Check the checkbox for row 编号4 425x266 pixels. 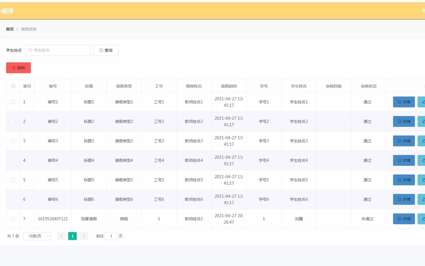pyautogui.click(x=13, y=160)
